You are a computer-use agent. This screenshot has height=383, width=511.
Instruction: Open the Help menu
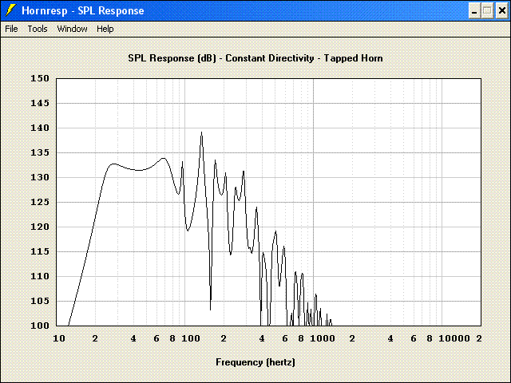[x=105, y=29]
